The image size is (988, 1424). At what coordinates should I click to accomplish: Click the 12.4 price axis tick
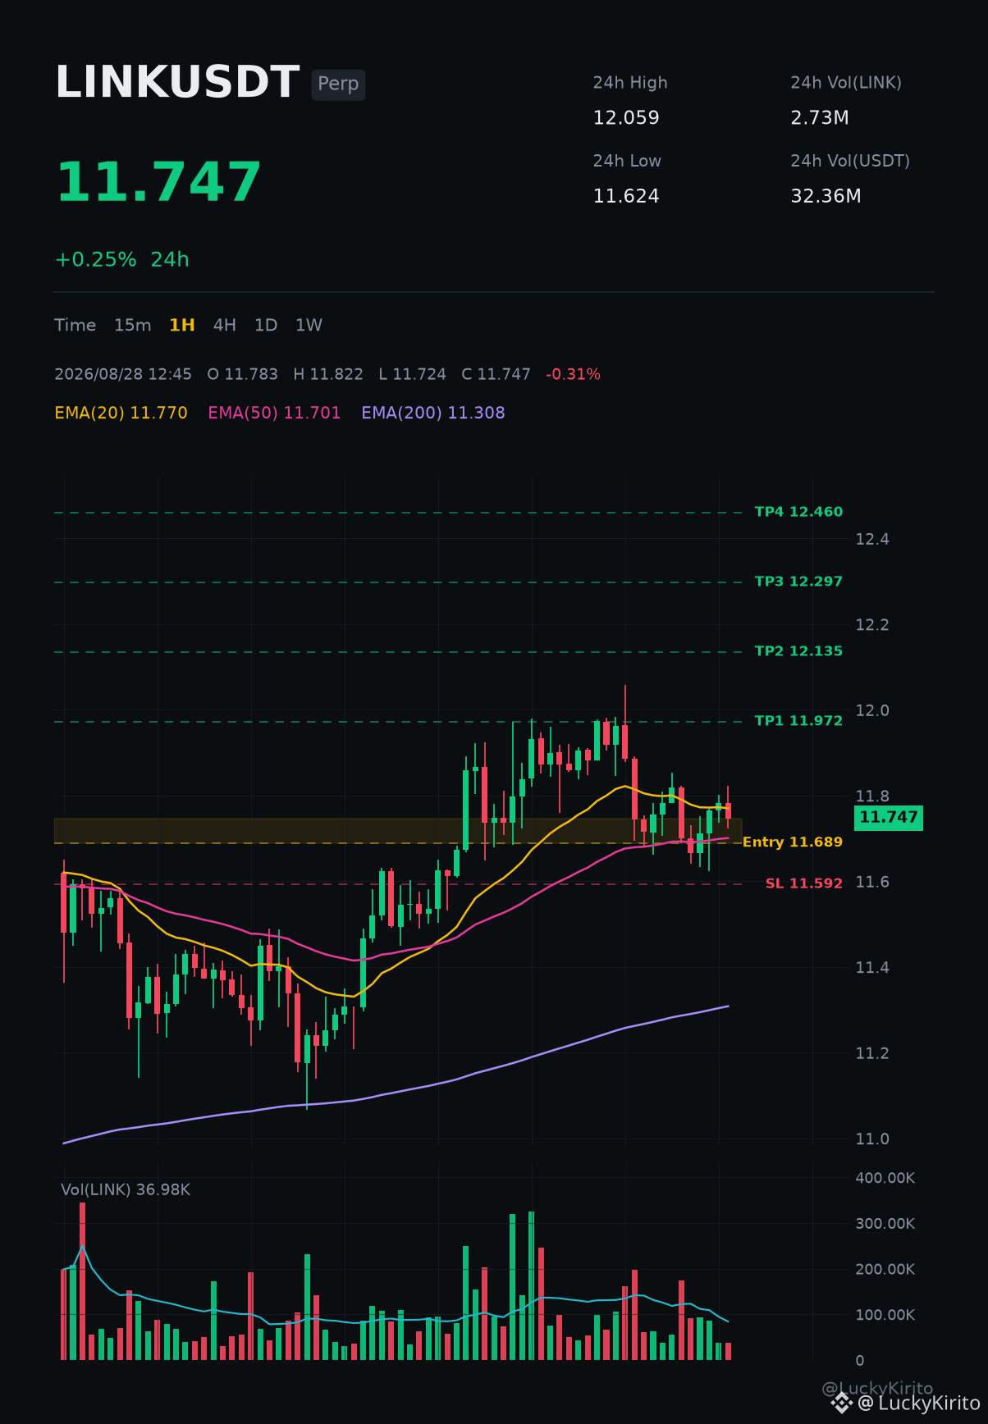[x=872, y=540]
